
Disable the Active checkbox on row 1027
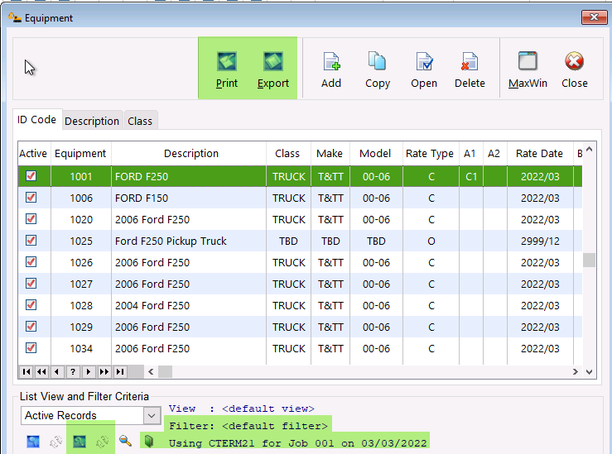pyautogui.click(x=31, y=284)
